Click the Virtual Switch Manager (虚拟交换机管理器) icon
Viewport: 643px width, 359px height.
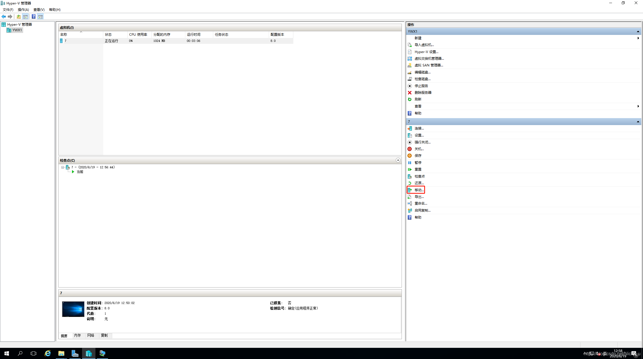click(x=410, y=59)
